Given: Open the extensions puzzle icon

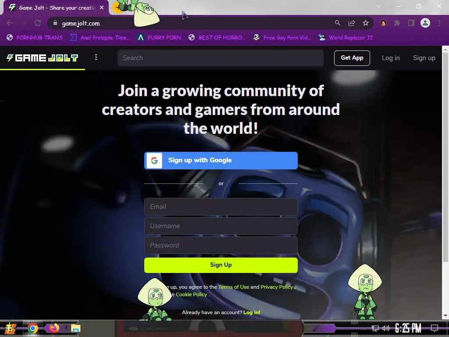Looking at the screenshot, I should coord(397,23).
